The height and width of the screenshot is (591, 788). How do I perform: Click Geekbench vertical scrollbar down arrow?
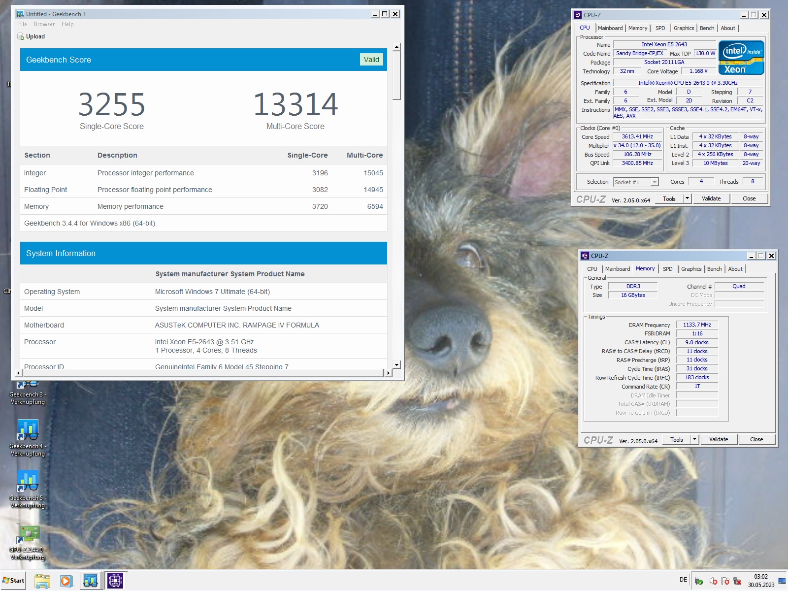(397, 365)
